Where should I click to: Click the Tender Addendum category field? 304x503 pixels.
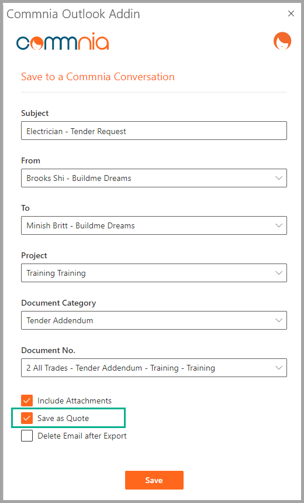click(x=154, y=320)
